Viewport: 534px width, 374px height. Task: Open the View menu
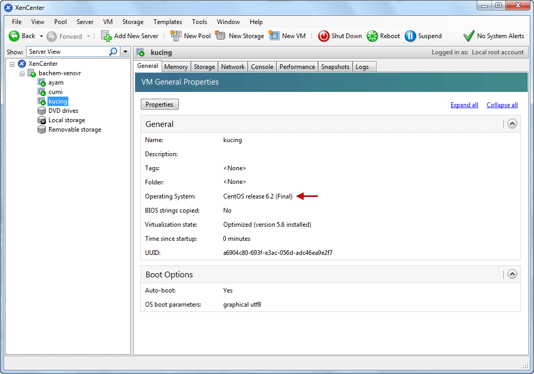pyautogui.click(x=38, y=22)
